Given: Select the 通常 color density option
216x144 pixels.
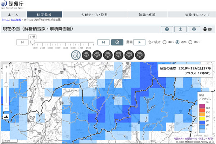Looking at the screenshot, I should coord(177,42).
